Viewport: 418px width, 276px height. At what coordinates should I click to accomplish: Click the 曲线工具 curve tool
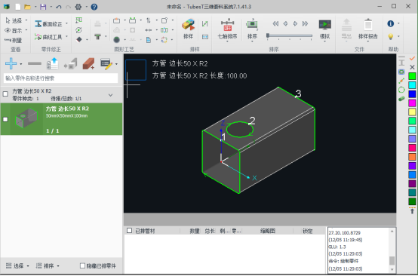[48, 37]
